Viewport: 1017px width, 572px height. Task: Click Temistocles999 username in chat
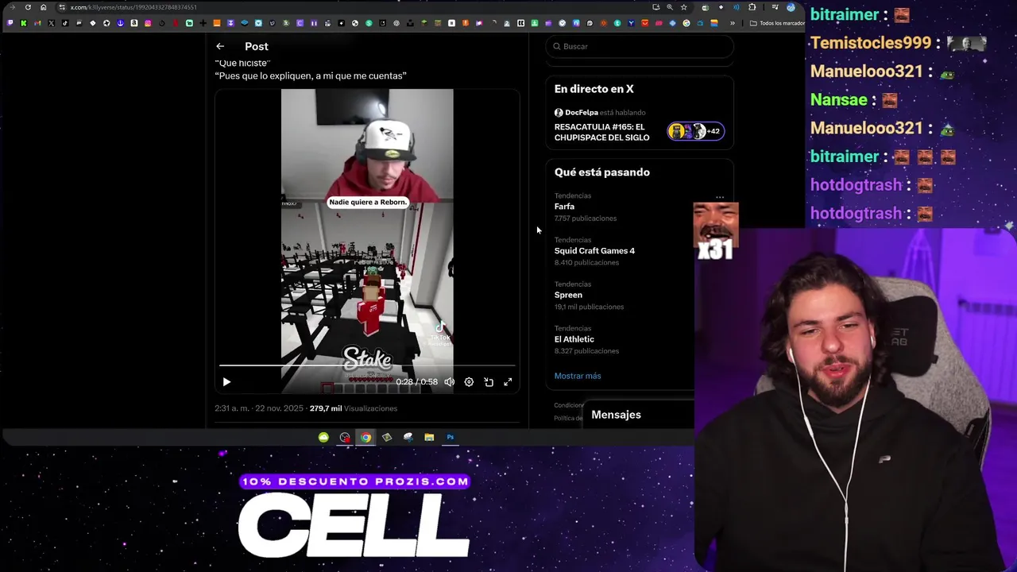[870, 43]
